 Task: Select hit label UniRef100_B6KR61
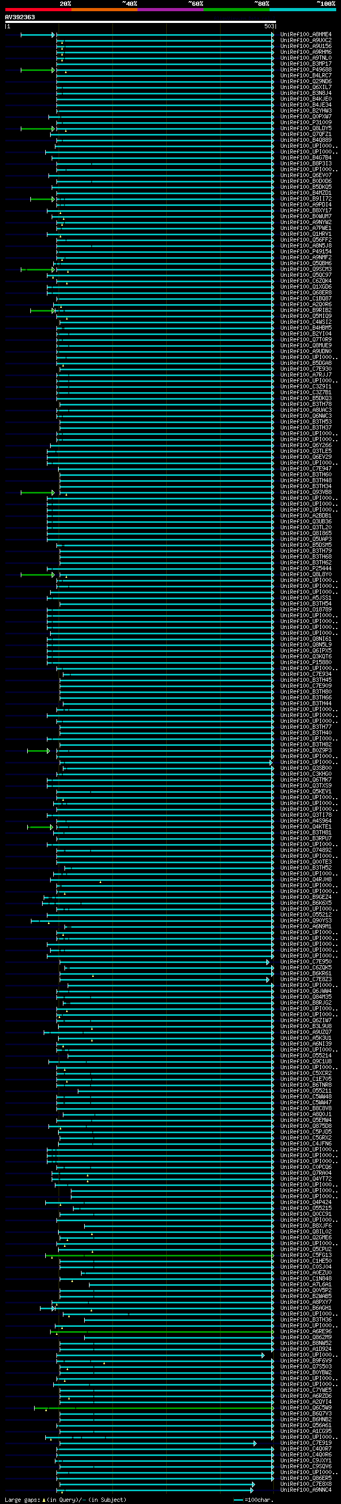coord(305,974)
